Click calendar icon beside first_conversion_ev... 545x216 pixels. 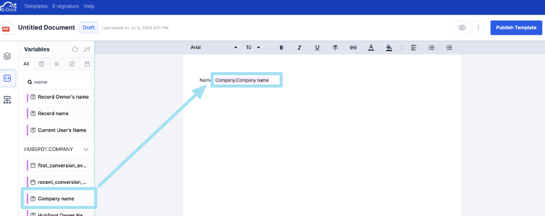[x=33, y=166]
